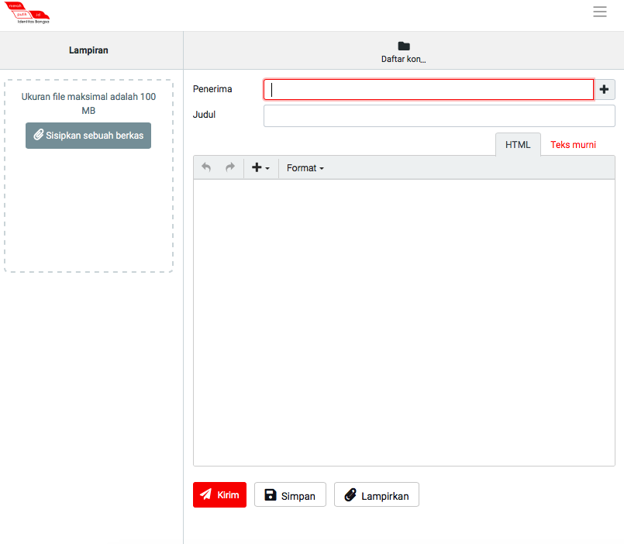
Task: Open the hamburger menu at top right
Action: tap(600, 12)
